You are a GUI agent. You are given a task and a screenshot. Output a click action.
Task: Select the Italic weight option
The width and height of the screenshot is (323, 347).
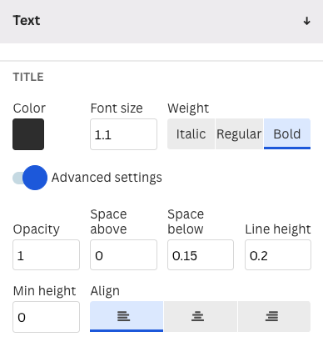point(191,134)
